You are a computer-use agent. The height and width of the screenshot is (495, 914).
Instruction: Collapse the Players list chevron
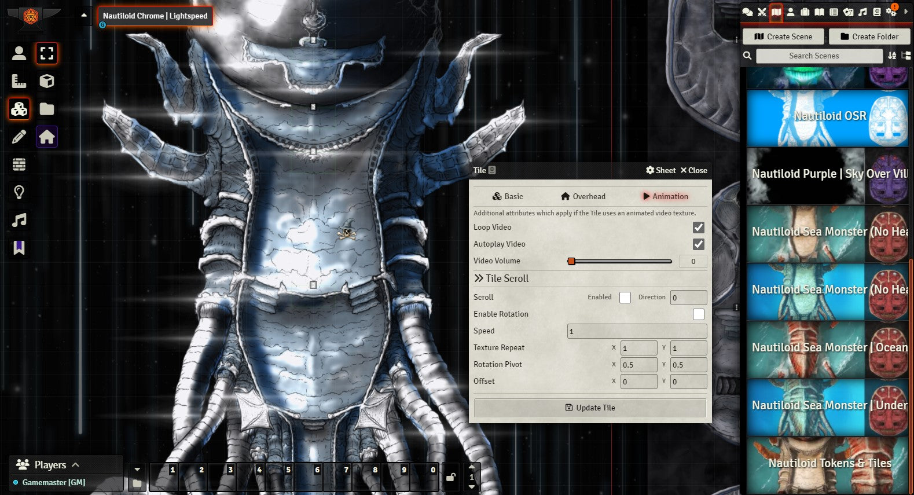point(76,464)
